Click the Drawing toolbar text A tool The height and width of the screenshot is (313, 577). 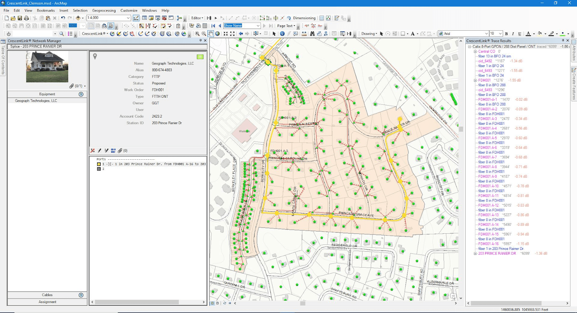(x=413, y=34)
